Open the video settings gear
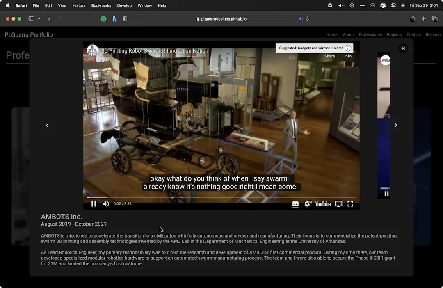Image resolution: width=443 pixels, height=288 pixels. (307, 204)
